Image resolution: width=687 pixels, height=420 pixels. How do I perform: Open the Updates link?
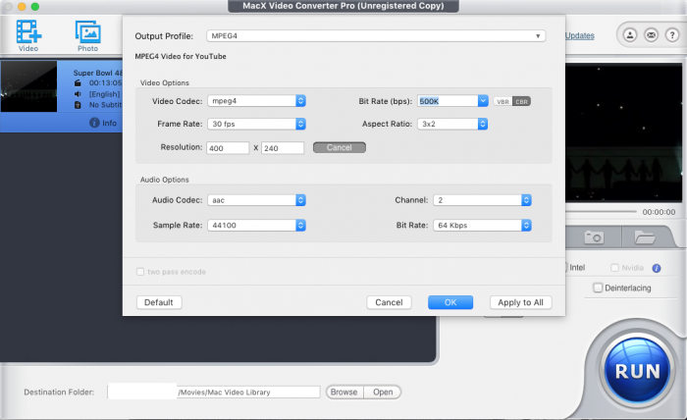tap(580, 36)
